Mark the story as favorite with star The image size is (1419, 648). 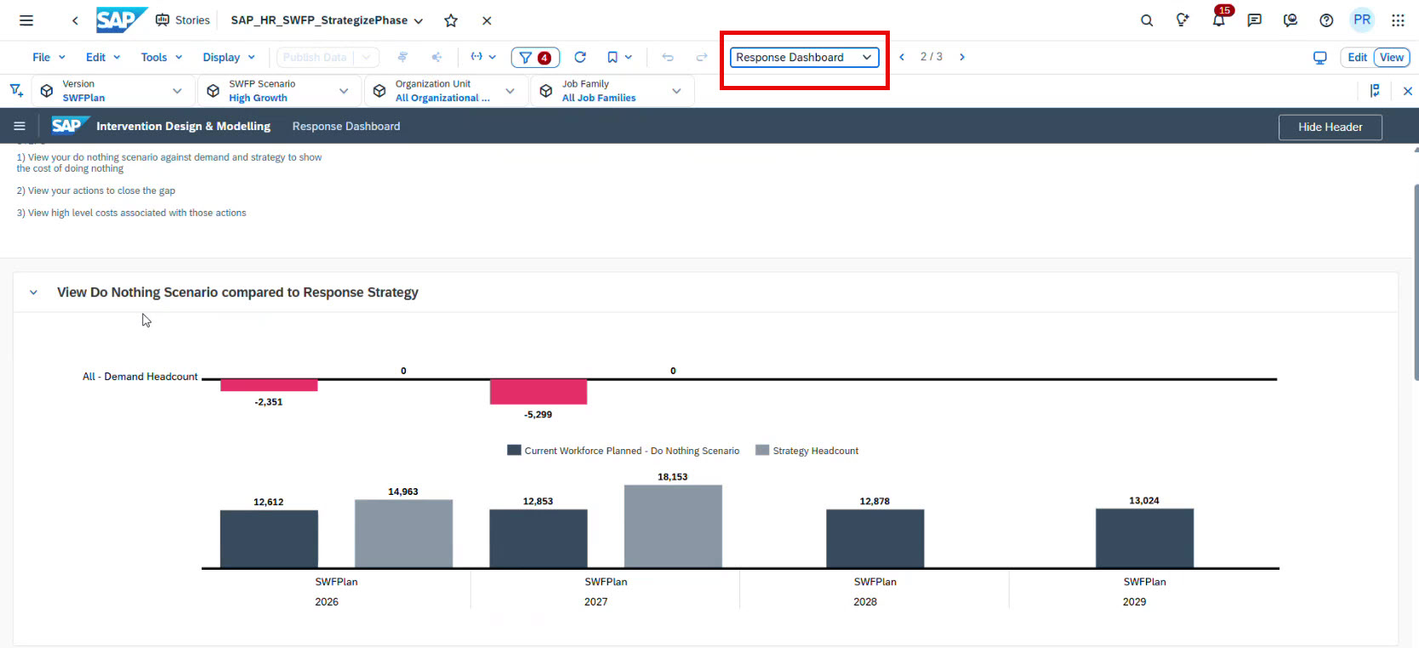click(x=451, y=20)
